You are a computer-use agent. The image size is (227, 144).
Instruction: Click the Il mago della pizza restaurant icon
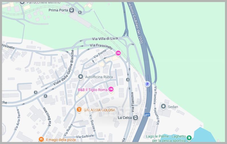41,139
